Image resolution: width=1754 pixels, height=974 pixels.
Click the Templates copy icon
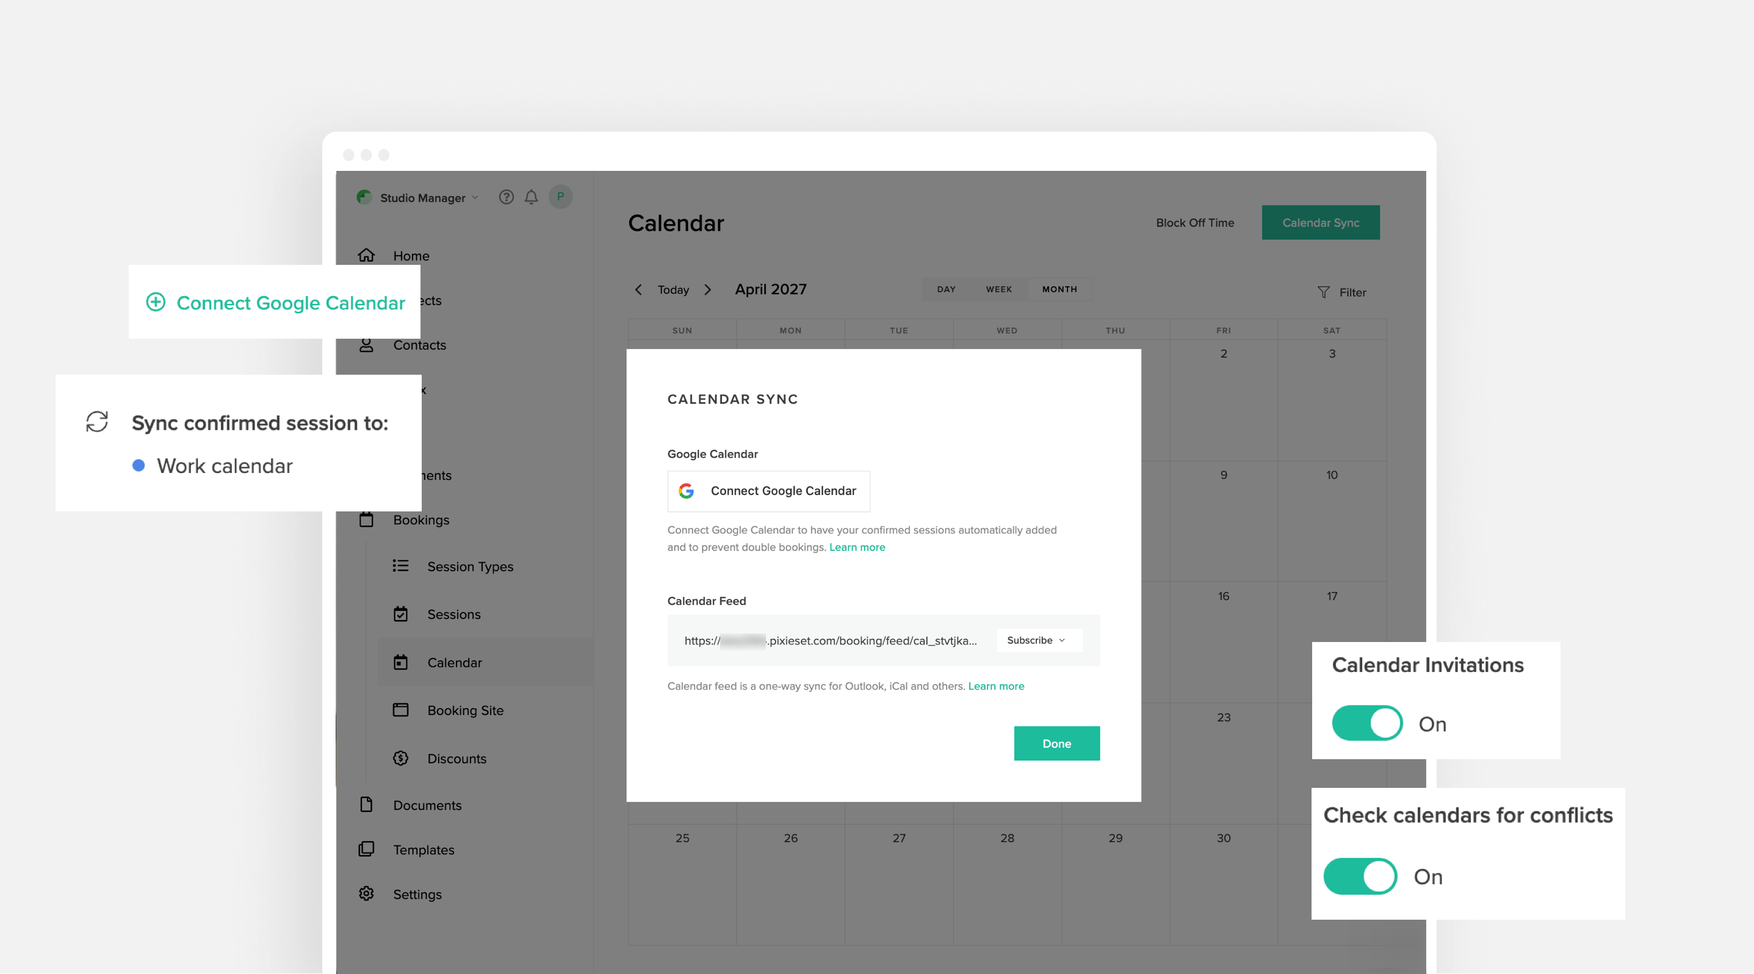click(x=366, y=849)
